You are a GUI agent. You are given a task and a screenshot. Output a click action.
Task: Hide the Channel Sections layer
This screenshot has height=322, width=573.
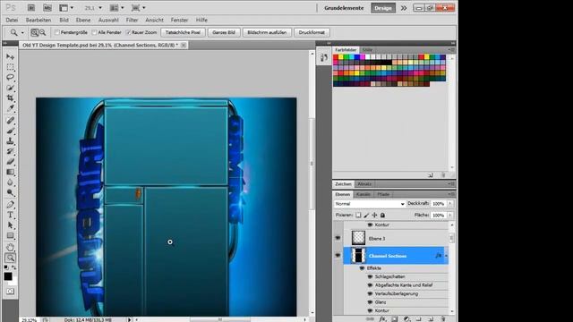[x=338, y=256]
